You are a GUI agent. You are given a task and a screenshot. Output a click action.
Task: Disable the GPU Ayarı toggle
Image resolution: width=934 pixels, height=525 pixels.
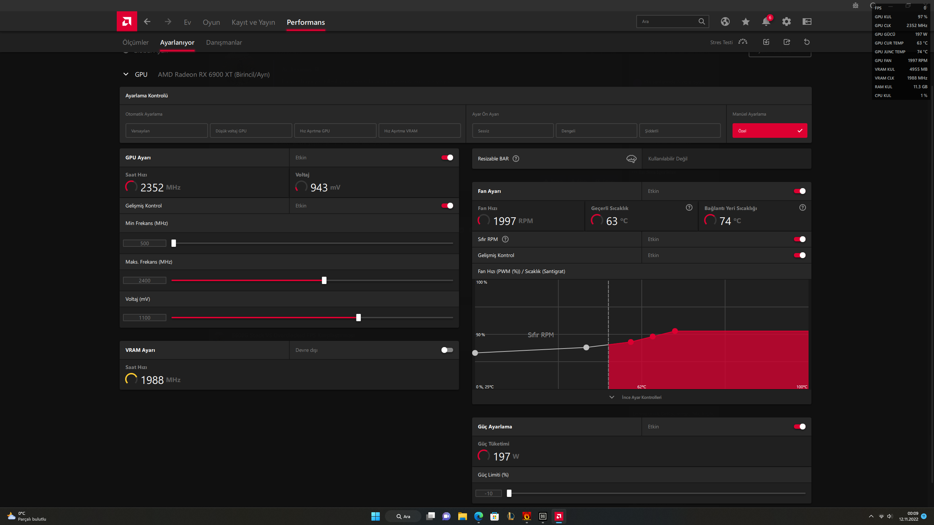click(447, 157)
